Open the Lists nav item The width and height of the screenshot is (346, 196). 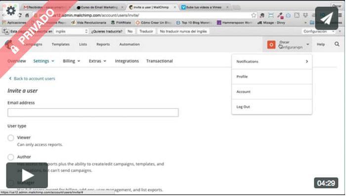click(x=83, y=45)
